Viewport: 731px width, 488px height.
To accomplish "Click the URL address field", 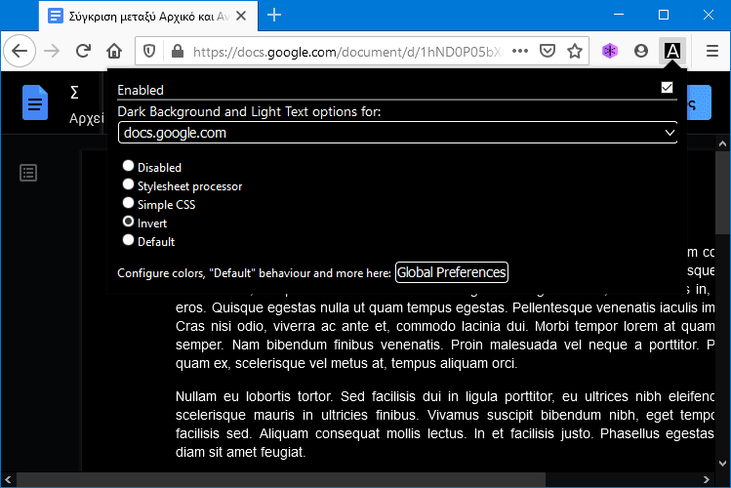I will pyautogui.click(x=347, y=52).
